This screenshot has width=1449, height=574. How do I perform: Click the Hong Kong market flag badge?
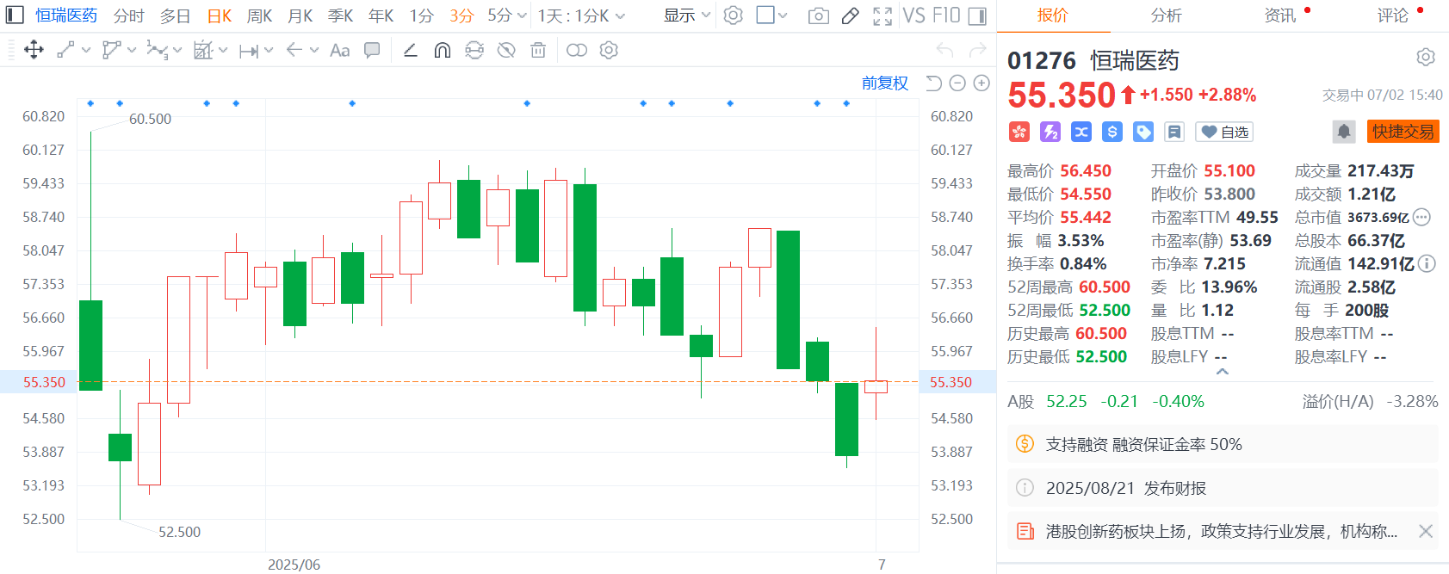click(x=1019, y=132)
